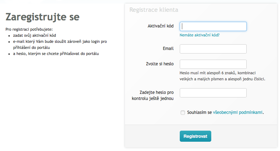Click the Aktivační kód input field
Viewport: 280px width, 151px height.
[x=213, y=26]
